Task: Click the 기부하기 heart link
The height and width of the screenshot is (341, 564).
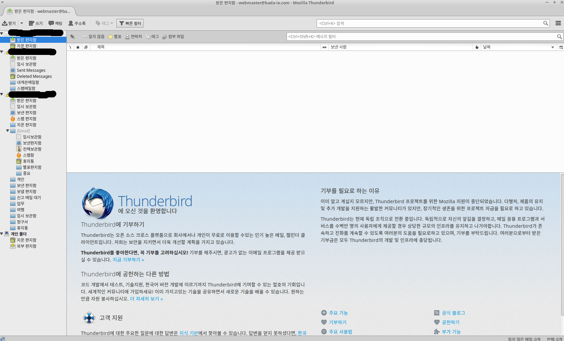Action: (x=338, y=322)
